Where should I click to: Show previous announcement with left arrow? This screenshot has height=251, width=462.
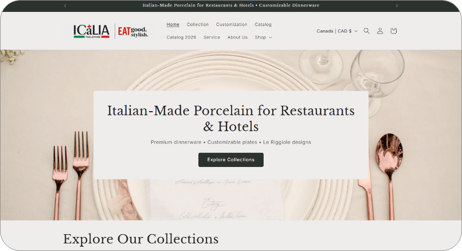tap(65, 5)
